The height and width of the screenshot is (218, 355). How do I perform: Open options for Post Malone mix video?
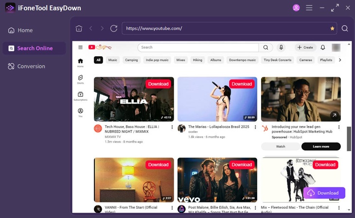255,208
